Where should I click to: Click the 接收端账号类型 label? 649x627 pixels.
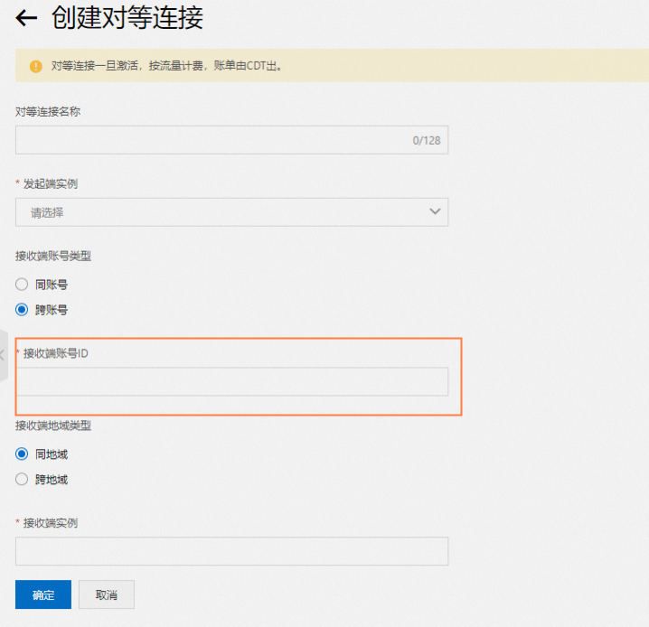53,256
